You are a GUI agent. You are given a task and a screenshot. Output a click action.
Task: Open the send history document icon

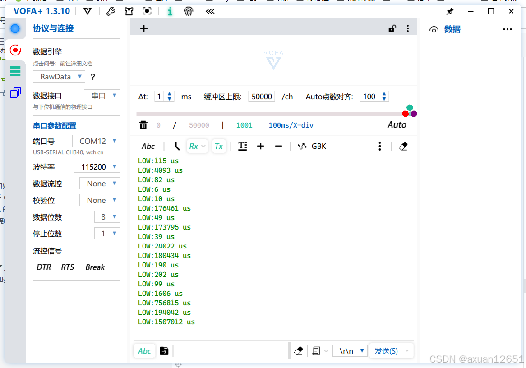316,351
